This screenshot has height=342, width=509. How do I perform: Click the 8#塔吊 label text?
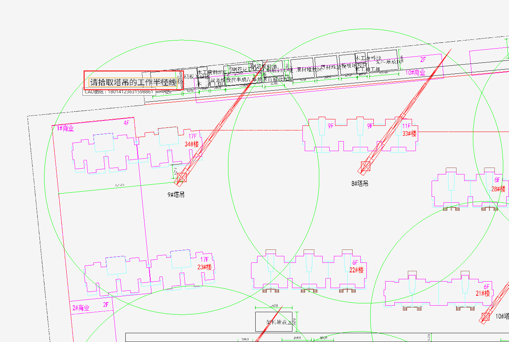click(360, 184)
